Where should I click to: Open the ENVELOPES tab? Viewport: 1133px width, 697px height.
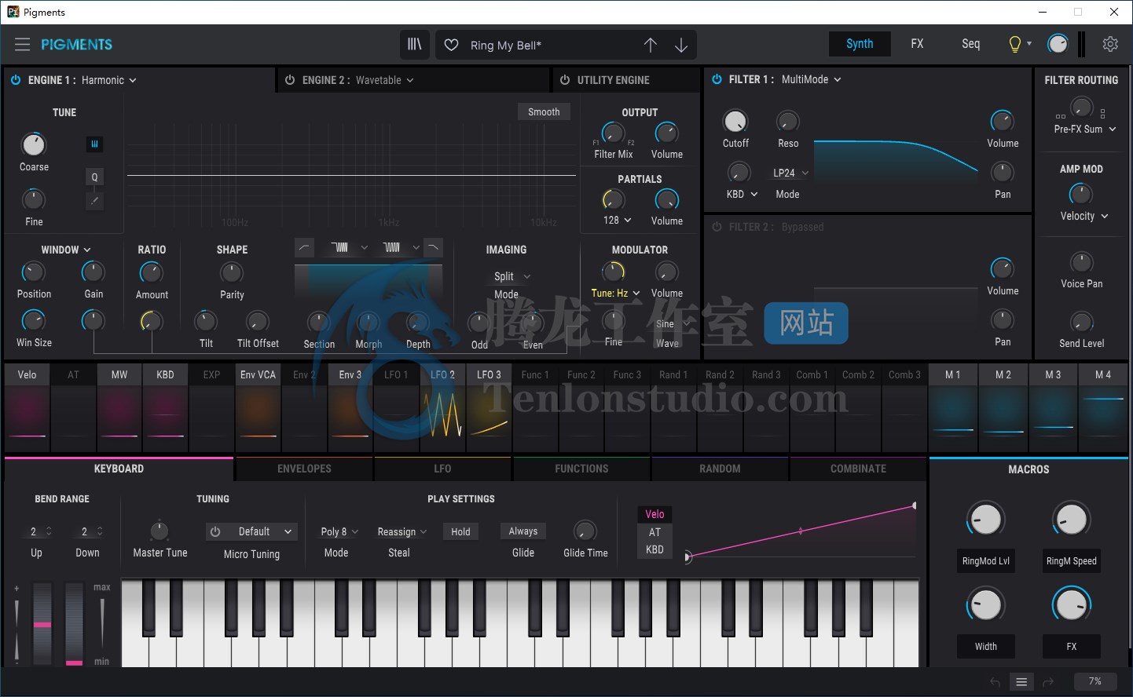click(304, 469)
